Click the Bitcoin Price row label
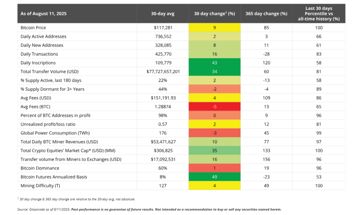 (x=33, y=28)
